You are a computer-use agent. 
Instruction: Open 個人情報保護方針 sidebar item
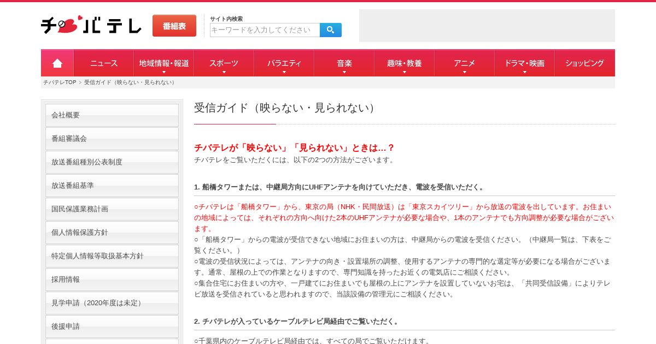[112, 233]
